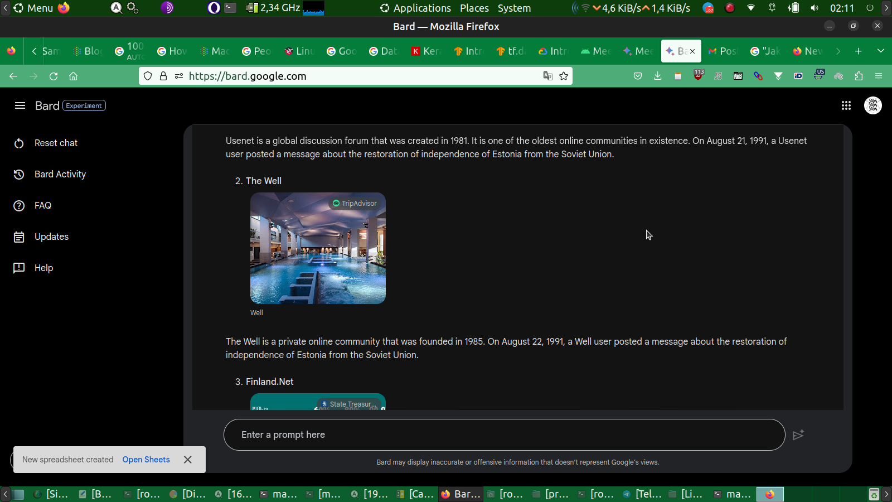Image resolution: width=892 pixels, height=502 pixels.
Task: Switch to the 'tf.d' browser tab
Action: tap(511, 51)
